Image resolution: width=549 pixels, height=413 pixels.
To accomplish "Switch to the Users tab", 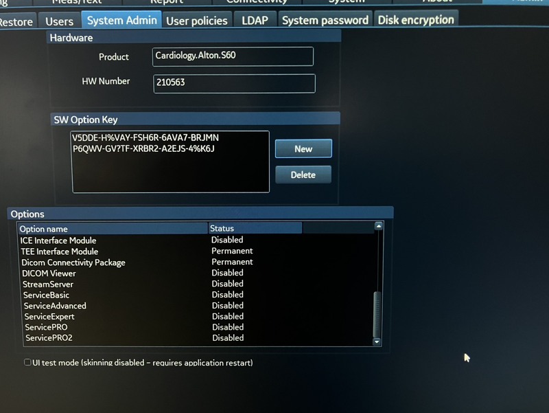I will pos(59,21).
